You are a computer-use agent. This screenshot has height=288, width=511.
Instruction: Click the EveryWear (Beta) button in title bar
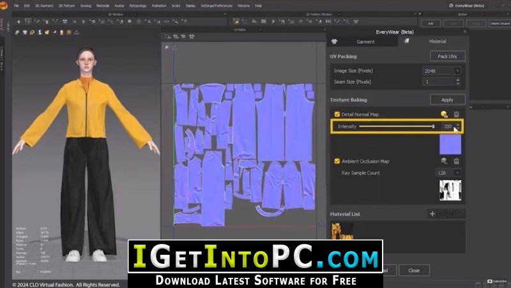pos(467,6)
